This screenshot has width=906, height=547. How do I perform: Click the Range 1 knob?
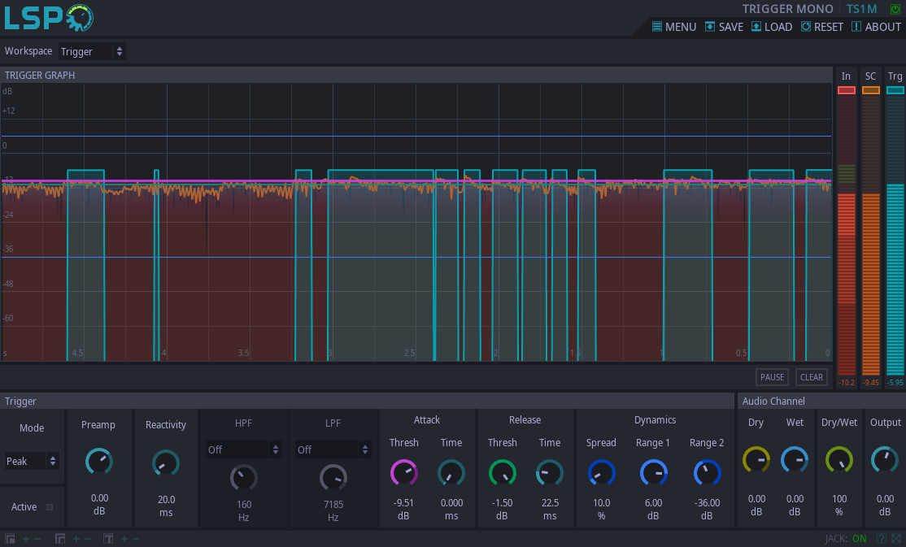[654, 472]
